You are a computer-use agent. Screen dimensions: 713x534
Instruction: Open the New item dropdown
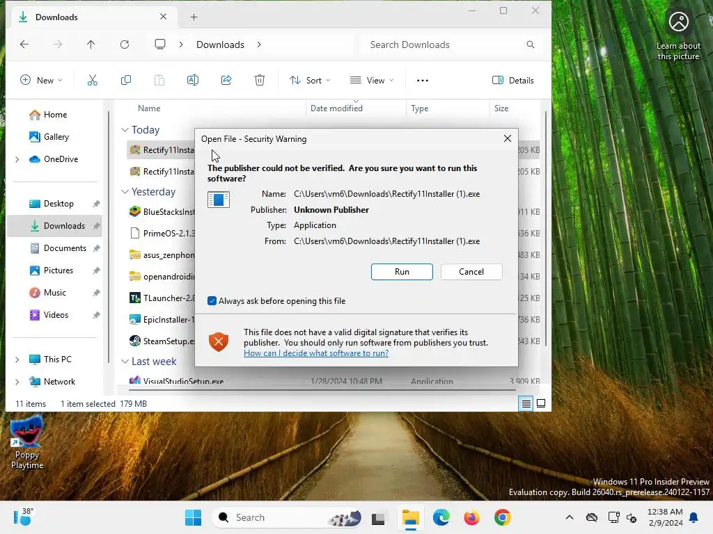41,81
